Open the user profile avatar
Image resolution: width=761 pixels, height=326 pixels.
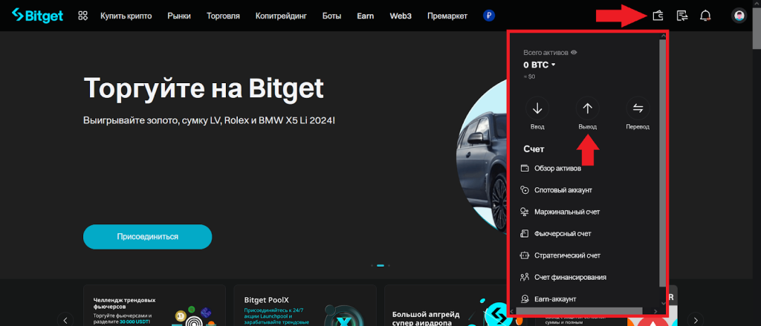pos(739,15)
